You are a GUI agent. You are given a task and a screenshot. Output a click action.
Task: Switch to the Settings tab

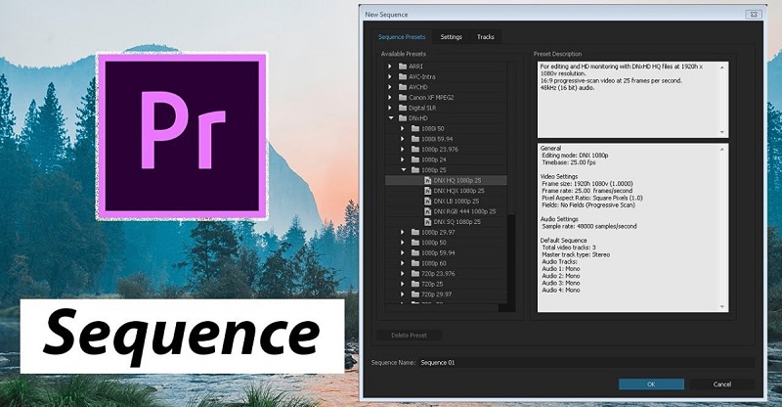point(451,37)
